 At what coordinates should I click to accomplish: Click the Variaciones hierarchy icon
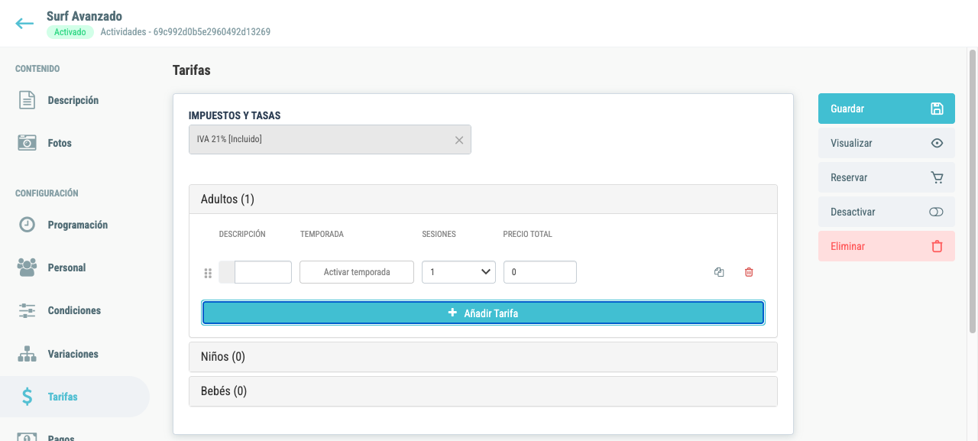(27, 354)
